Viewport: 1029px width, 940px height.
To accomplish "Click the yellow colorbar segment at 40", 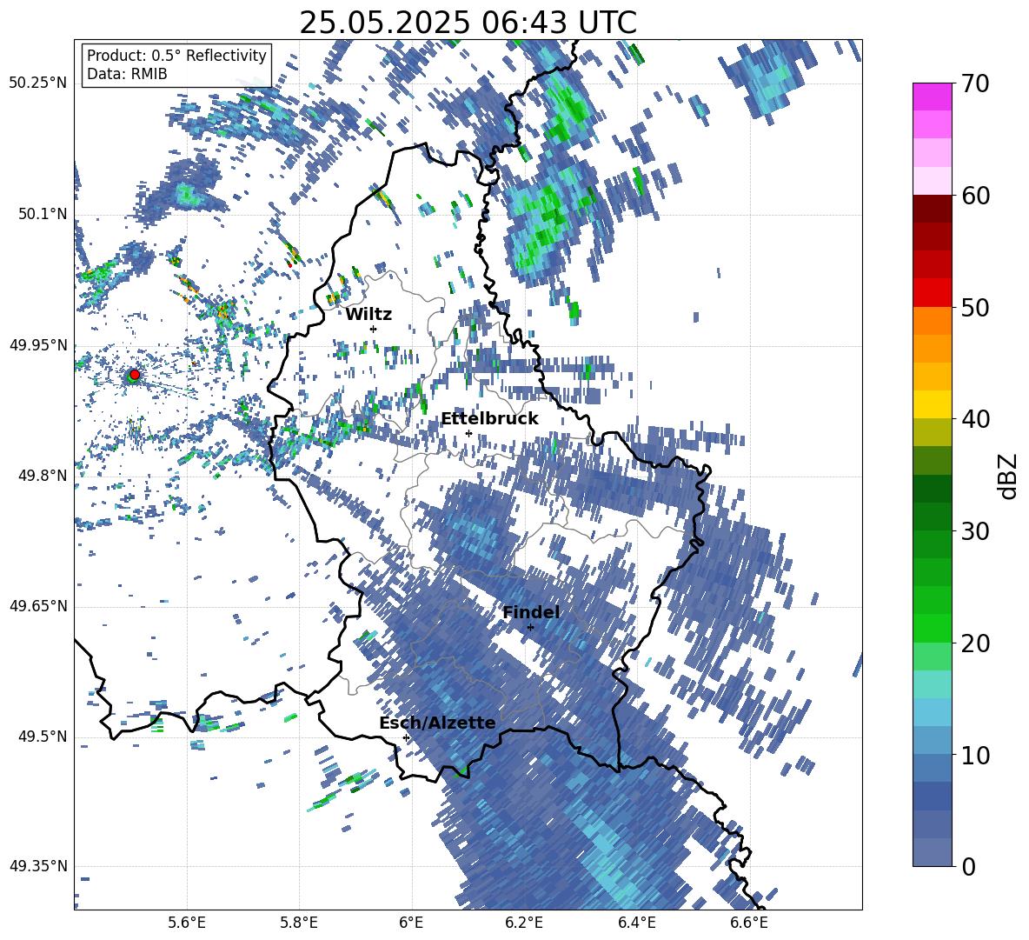I will [x=933, y=404].
